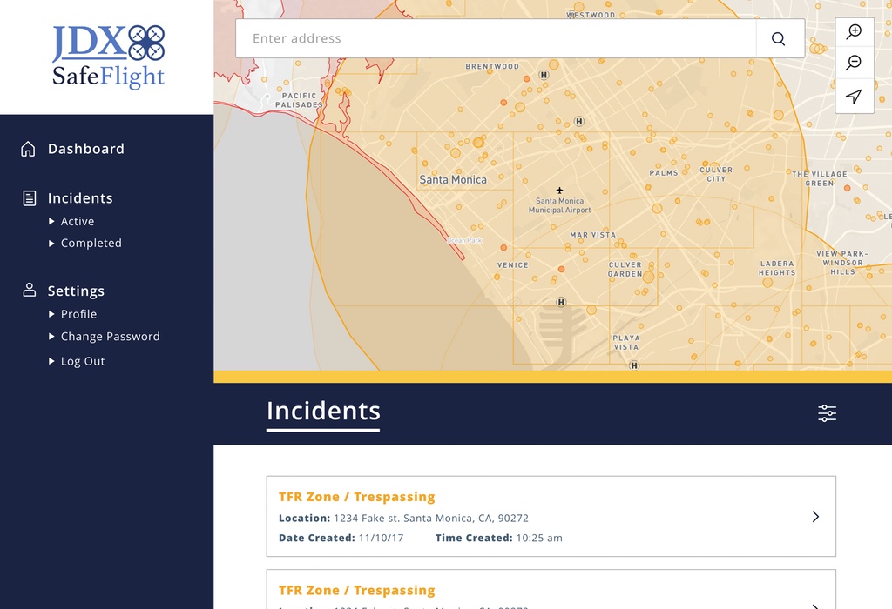Open second TFR Zone / Trespassing card title
The height and width of the screenshot is (609, 892).
(x=356, y=590)
